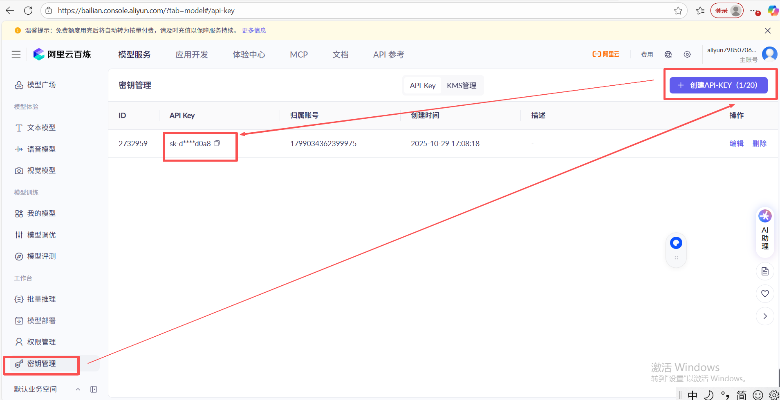The height and width of the screenshot is (400, 780).
Task: Dismiss the warning notice banner
Action: 767,31
